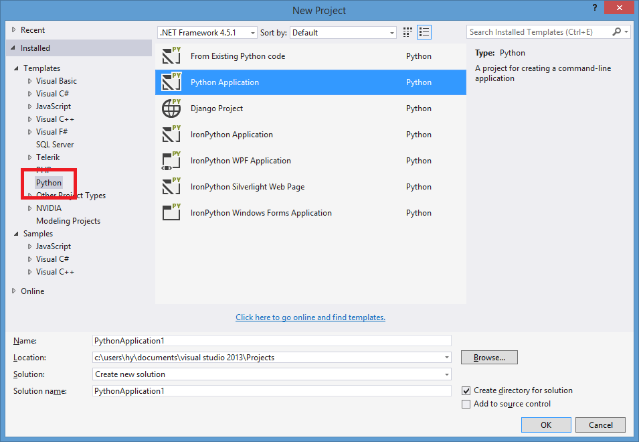
Task: Select Visual C++ under Samples
Action: pyautogui.click(x=55, y=271)
